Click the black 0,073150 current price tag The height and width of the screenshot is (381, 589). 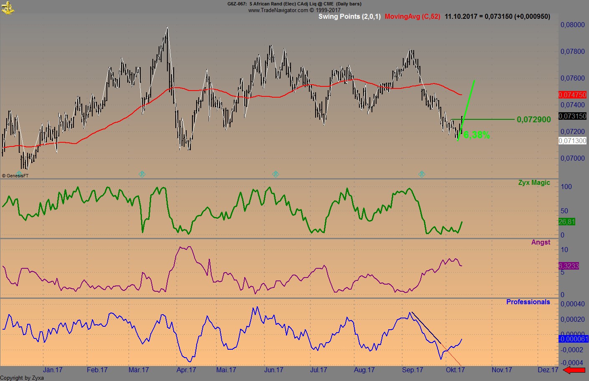point(572,116)
